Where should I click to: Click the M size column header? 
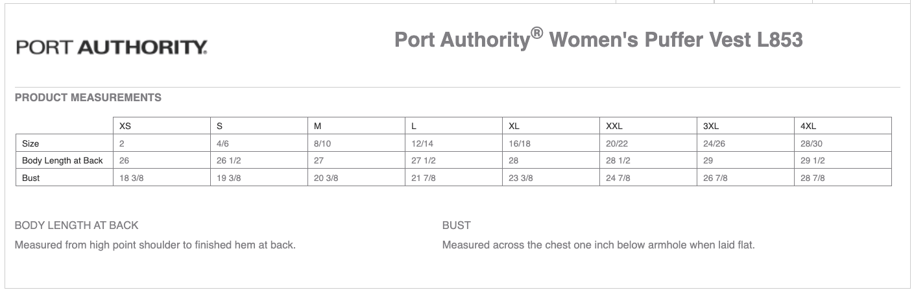pos(356,126)
